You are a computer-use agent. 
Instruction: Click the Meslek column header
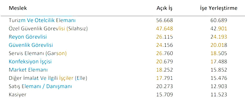[18, 8]
